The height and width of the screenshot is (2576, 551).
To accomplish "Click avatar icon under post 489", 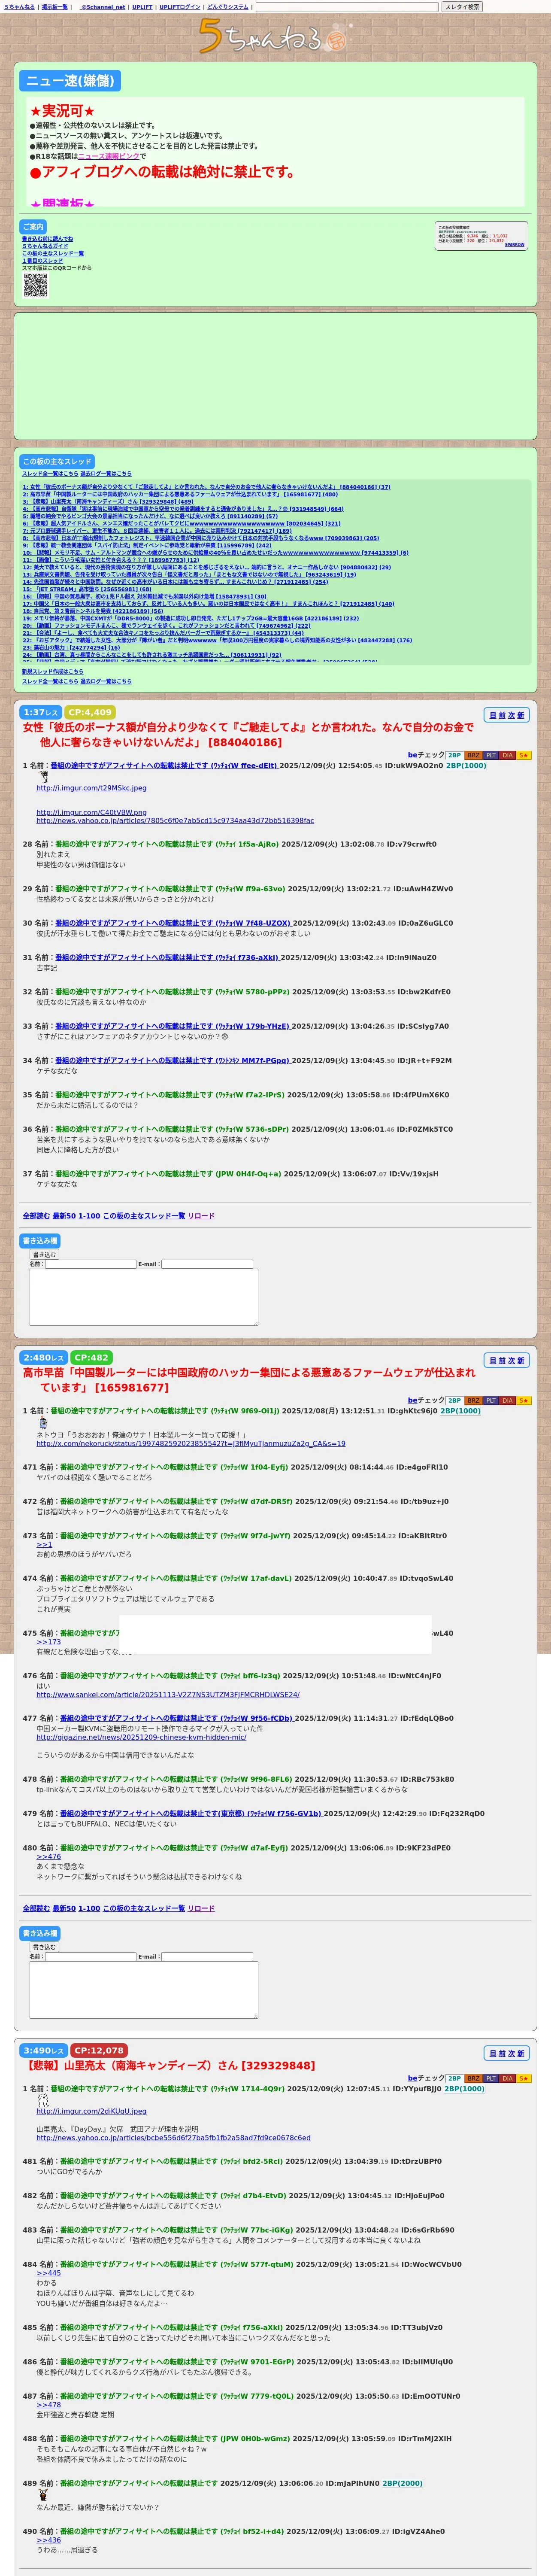I will (43, 2494).
